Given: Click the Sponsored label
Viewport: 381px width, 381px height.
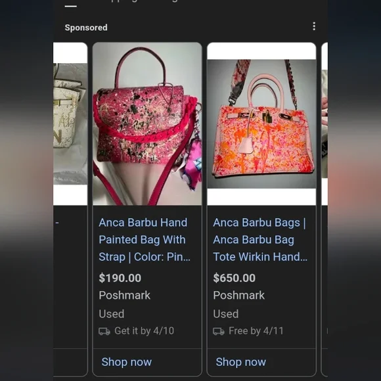Looking at the screenshot, I should click(x=86, y=28).
